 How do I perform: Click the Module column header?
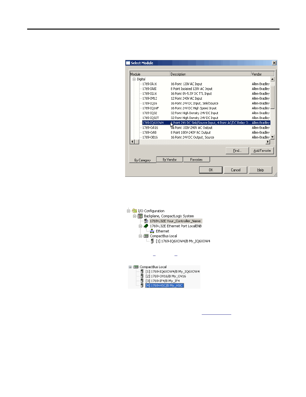point(150,74)
